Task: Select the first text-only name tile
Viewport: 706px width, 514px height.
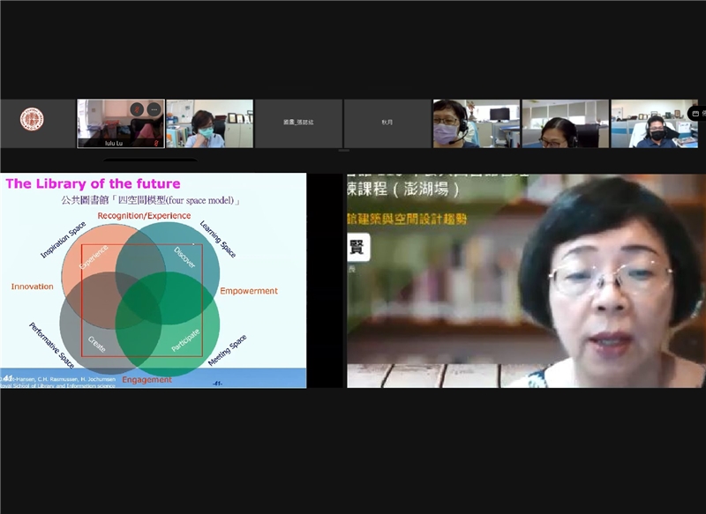Action: tap(298, 123)
